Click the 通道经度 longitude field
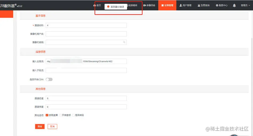Viewport: 253px width, 136px height. pyautogui.click(x=86, y=98)
